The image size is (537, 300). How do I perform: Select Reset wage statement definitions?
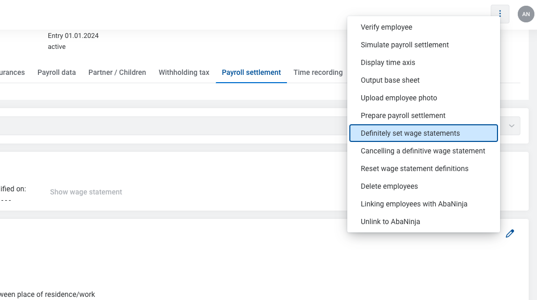414,168
